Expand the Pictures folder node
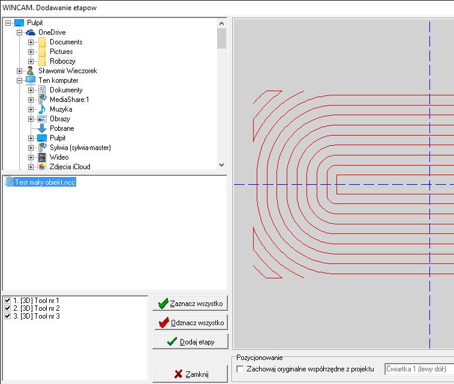 [31, 52]
